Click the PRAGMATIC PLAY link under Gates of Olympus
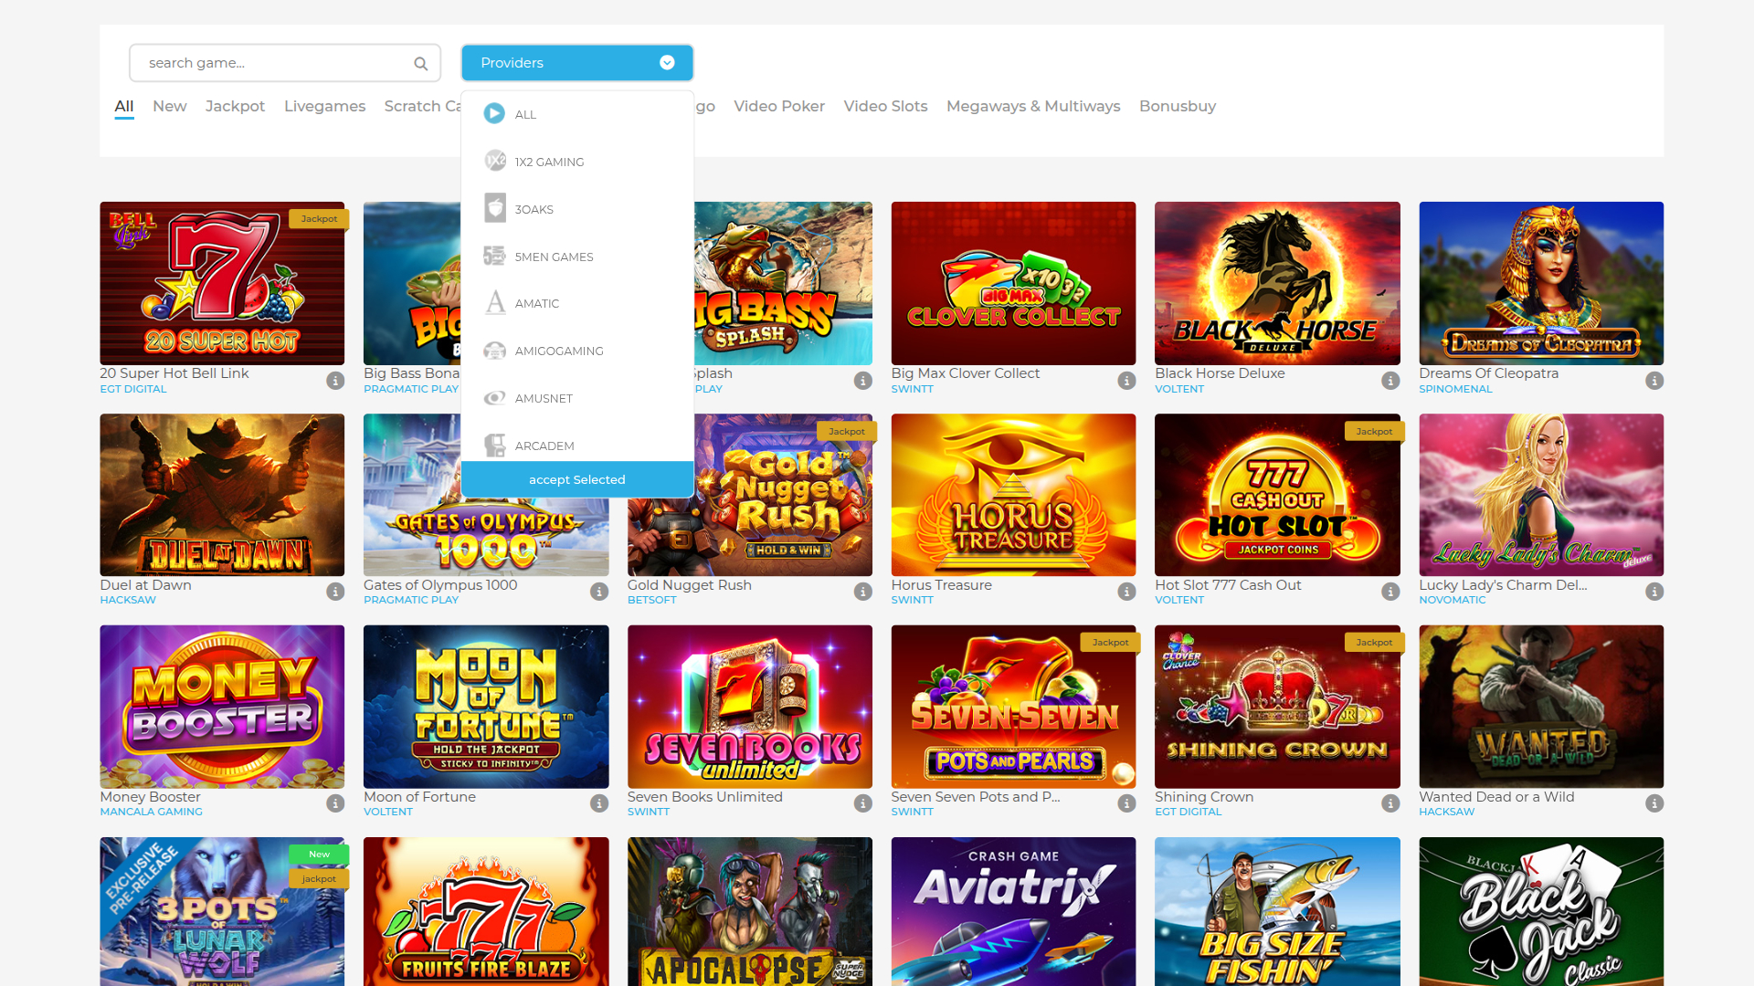This screenshot has width=1754, height=986. tap(411, 600)
